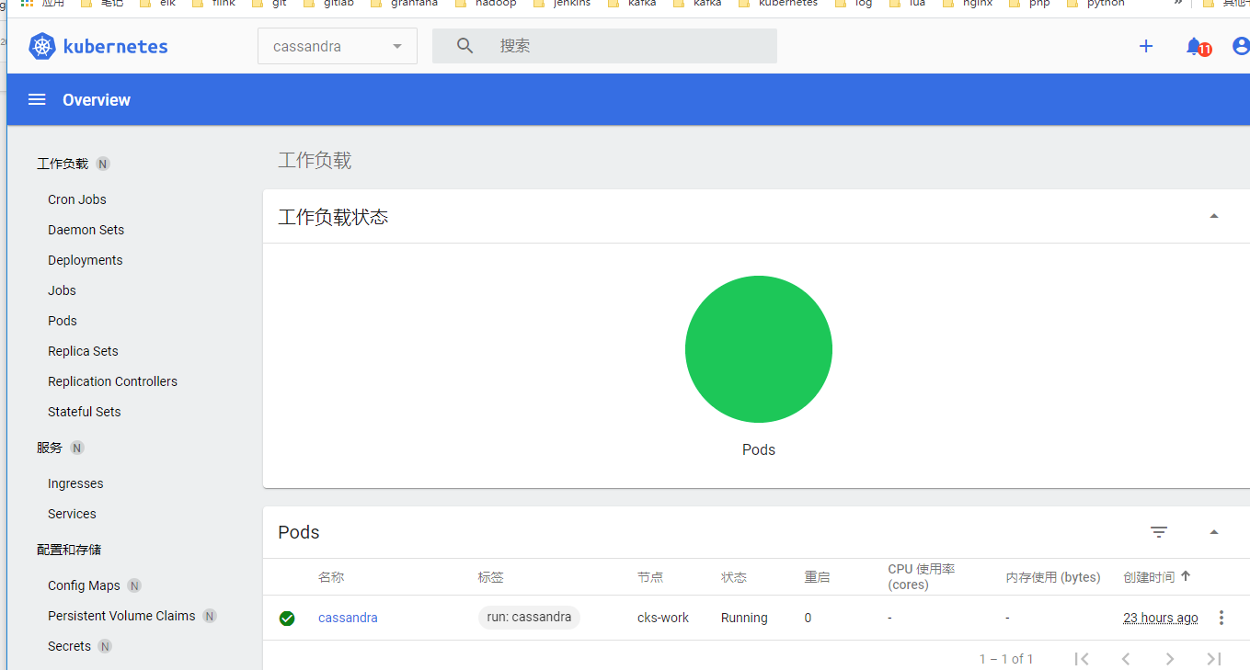Open the hamburger navigation menu
Viewport: 1250px width, 670px height.
[x=37, y=99]
